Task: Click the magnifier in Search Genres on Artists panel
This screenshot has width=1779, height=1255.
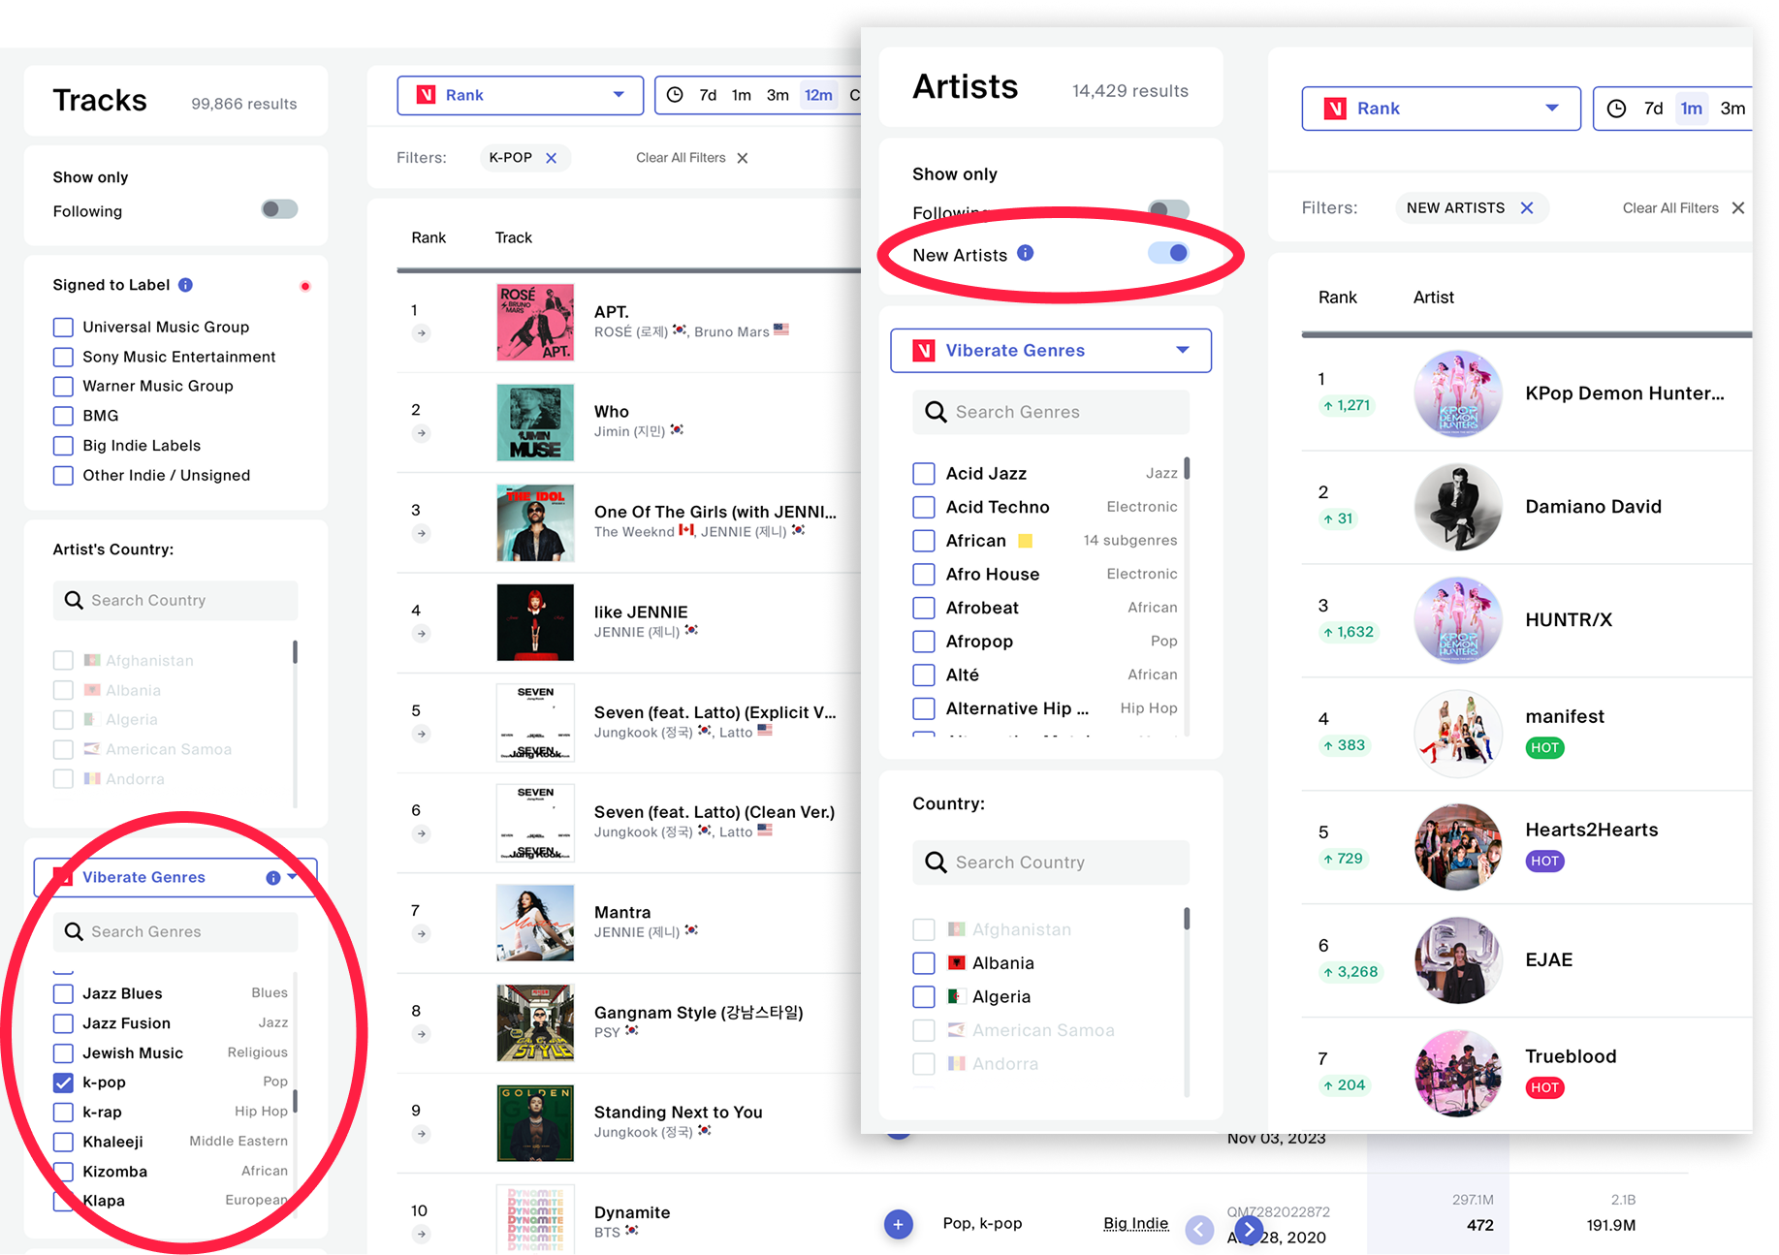Action: pos(936,412)
